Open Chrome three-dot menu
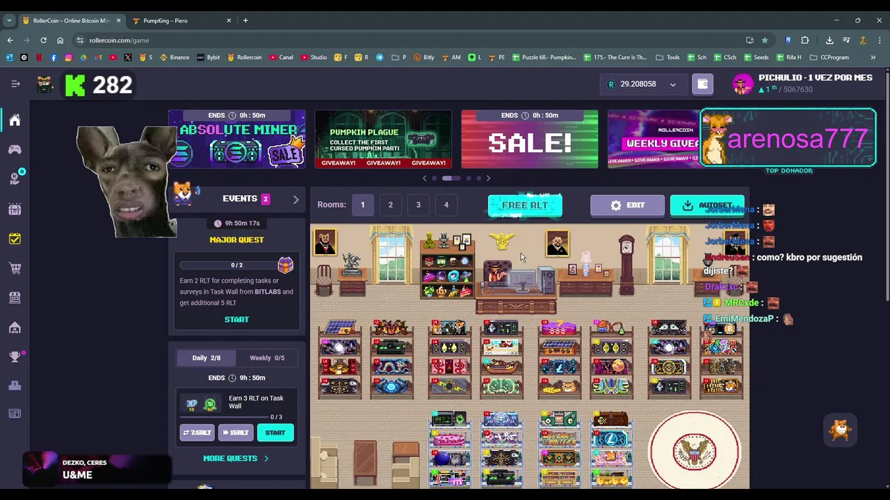The height and width of the screenshot is (500, 890). 880,40
